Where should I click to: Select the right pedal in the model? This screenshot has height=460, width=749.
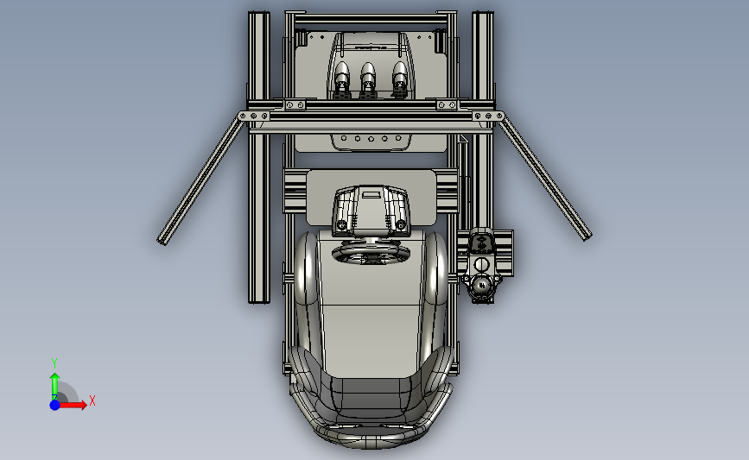point(399,78)
